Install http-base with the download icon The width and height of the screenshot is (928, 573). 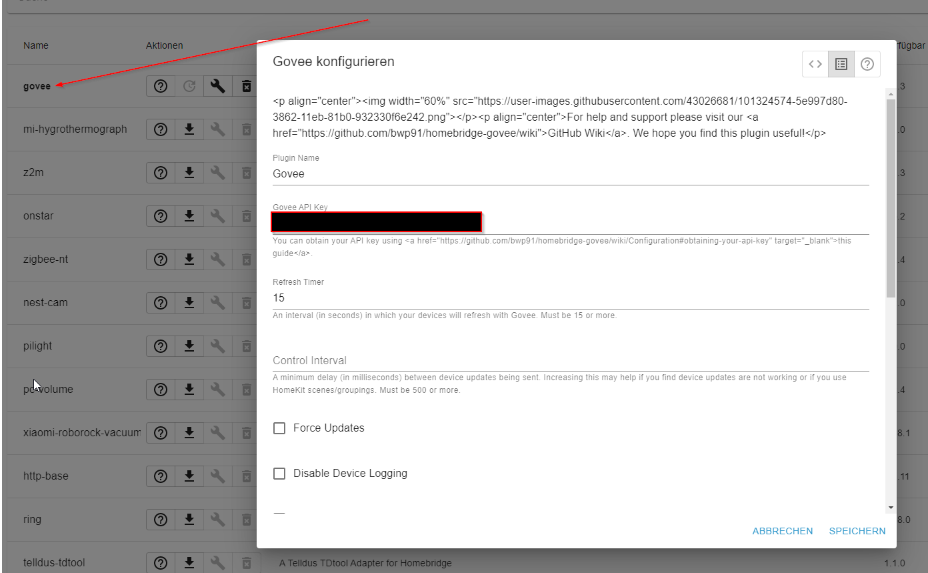[x=189, y=476]
